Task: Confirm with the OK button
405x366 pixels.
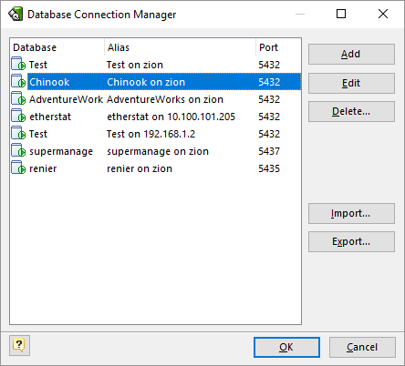Action: [286, 347]
